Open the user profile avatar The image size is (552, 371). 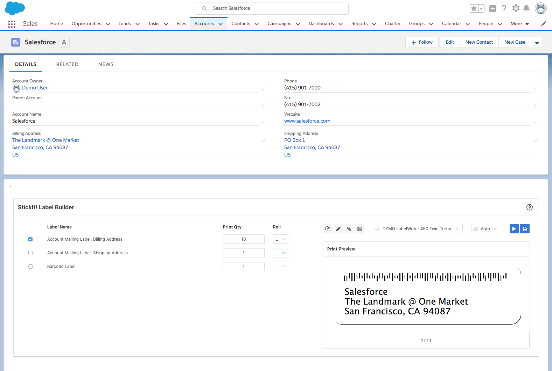(541, 8)
